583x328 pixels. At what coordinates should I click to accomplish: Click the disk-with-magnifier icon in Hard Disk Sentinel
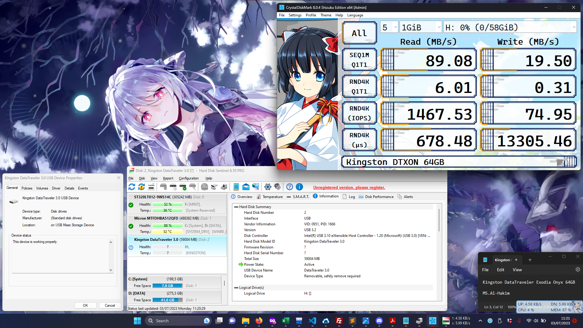(193, 187)
